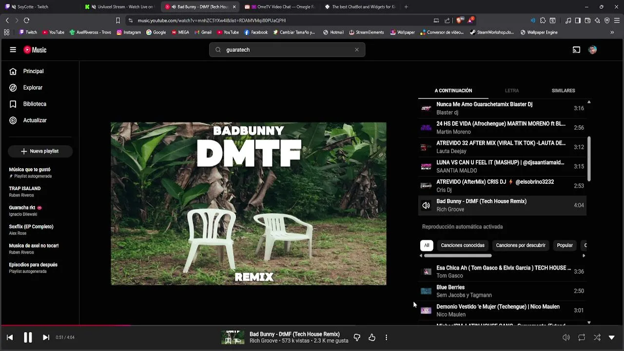Skip to the previous track

(x=10, y=337)
